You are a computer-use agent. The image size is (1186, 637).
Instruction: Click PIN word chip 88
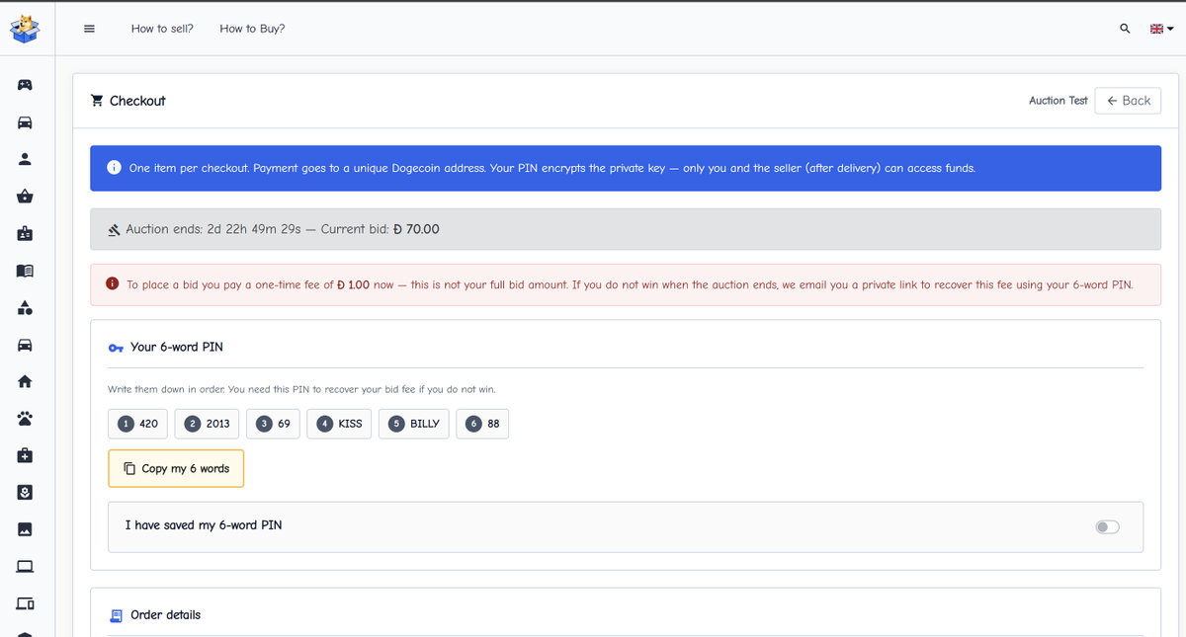click(x=482, y=424)
